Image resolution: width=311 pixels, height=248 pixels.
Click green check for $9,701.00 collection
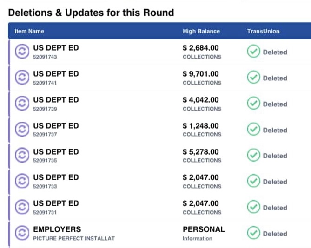click(253, 78)
